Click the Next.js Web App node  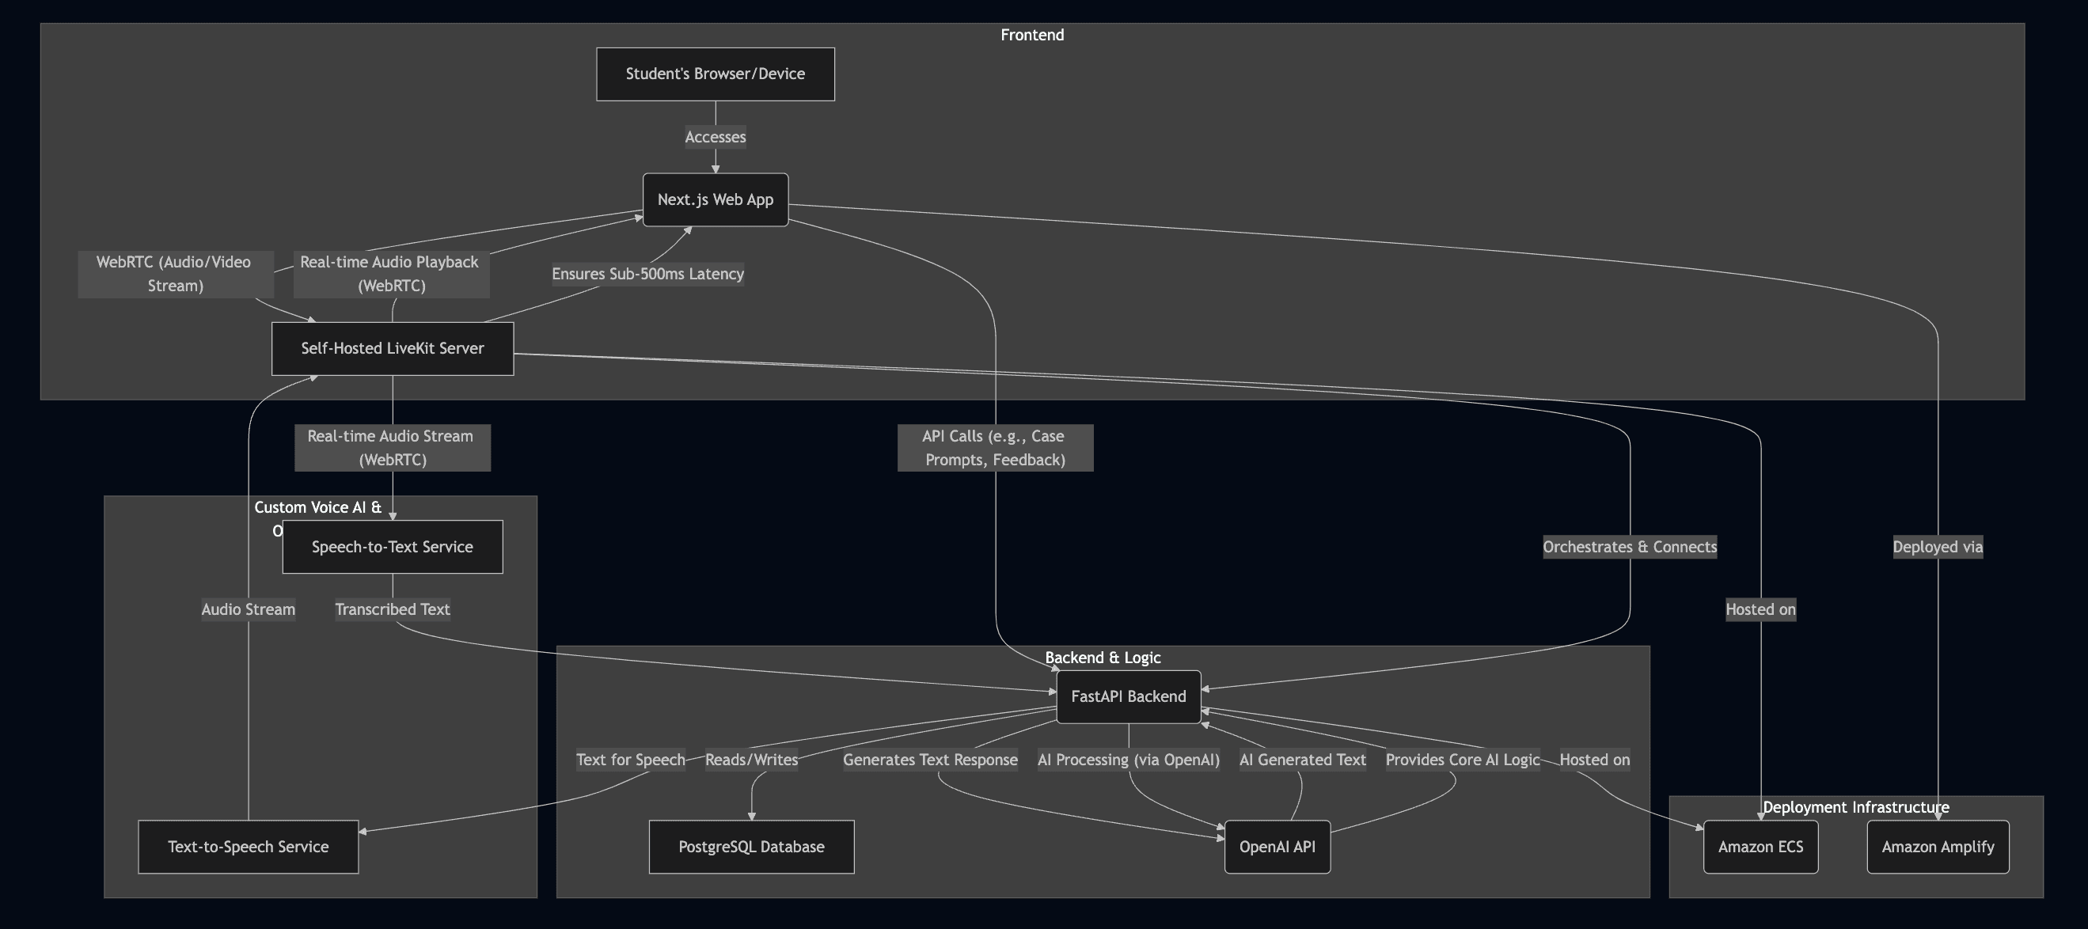click(x=715, y=199)
